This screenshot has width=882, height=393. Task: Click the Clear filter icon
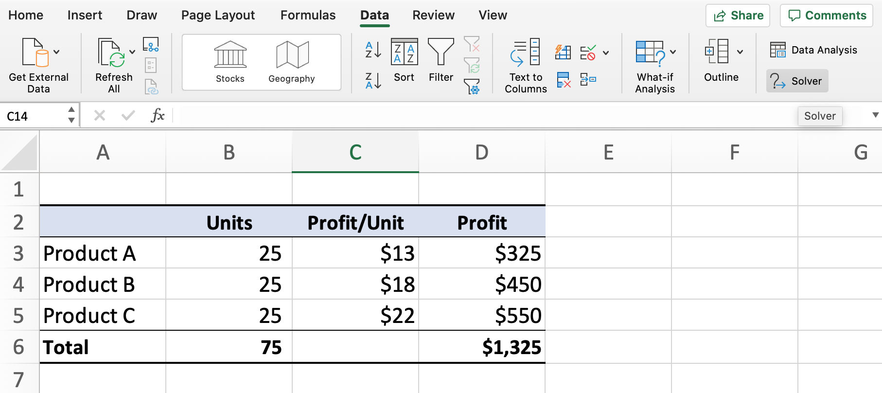click(x=472, y=44)
